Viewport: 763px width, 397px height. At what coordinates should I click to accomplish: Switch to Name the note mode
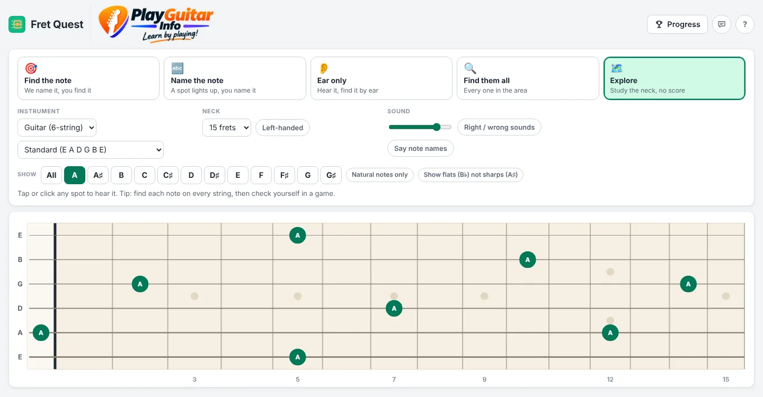tap(235, 78)
